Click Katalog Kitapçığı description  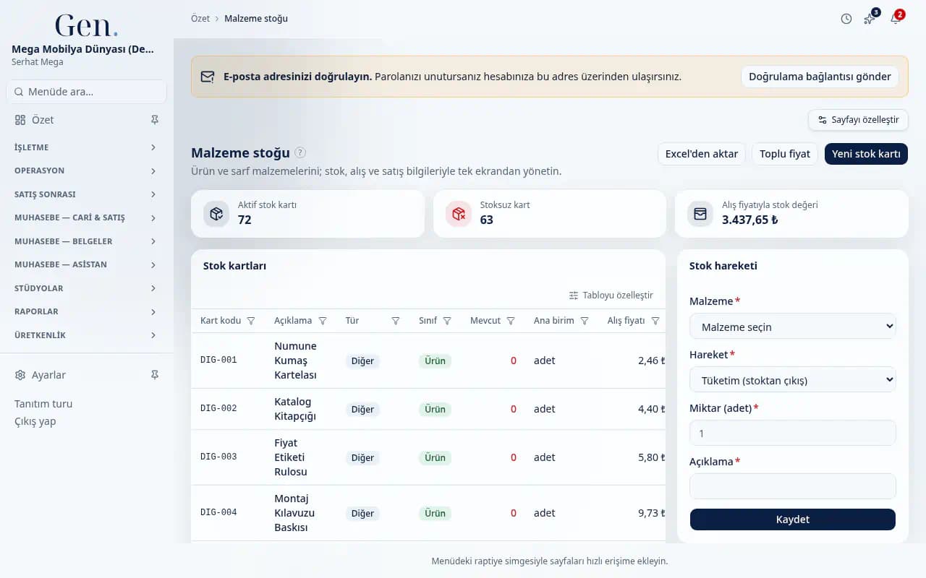coord(295,409)
